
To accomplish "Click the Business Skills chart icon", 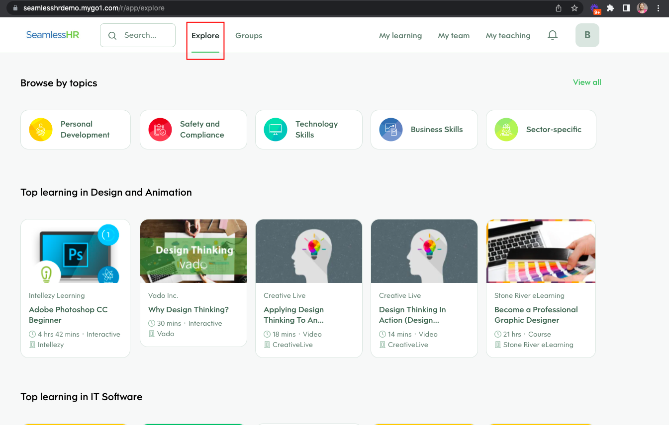I will 390,130.
